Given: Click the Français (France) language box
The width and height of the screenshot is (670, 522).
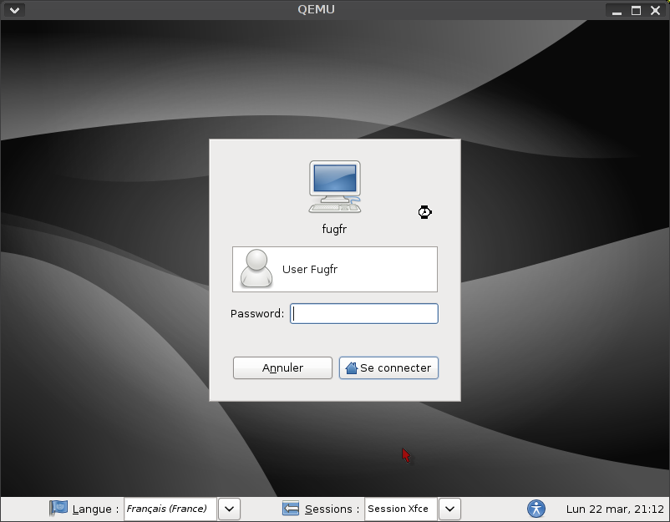Looking at the screenshot, I should [x=170, y=509].
